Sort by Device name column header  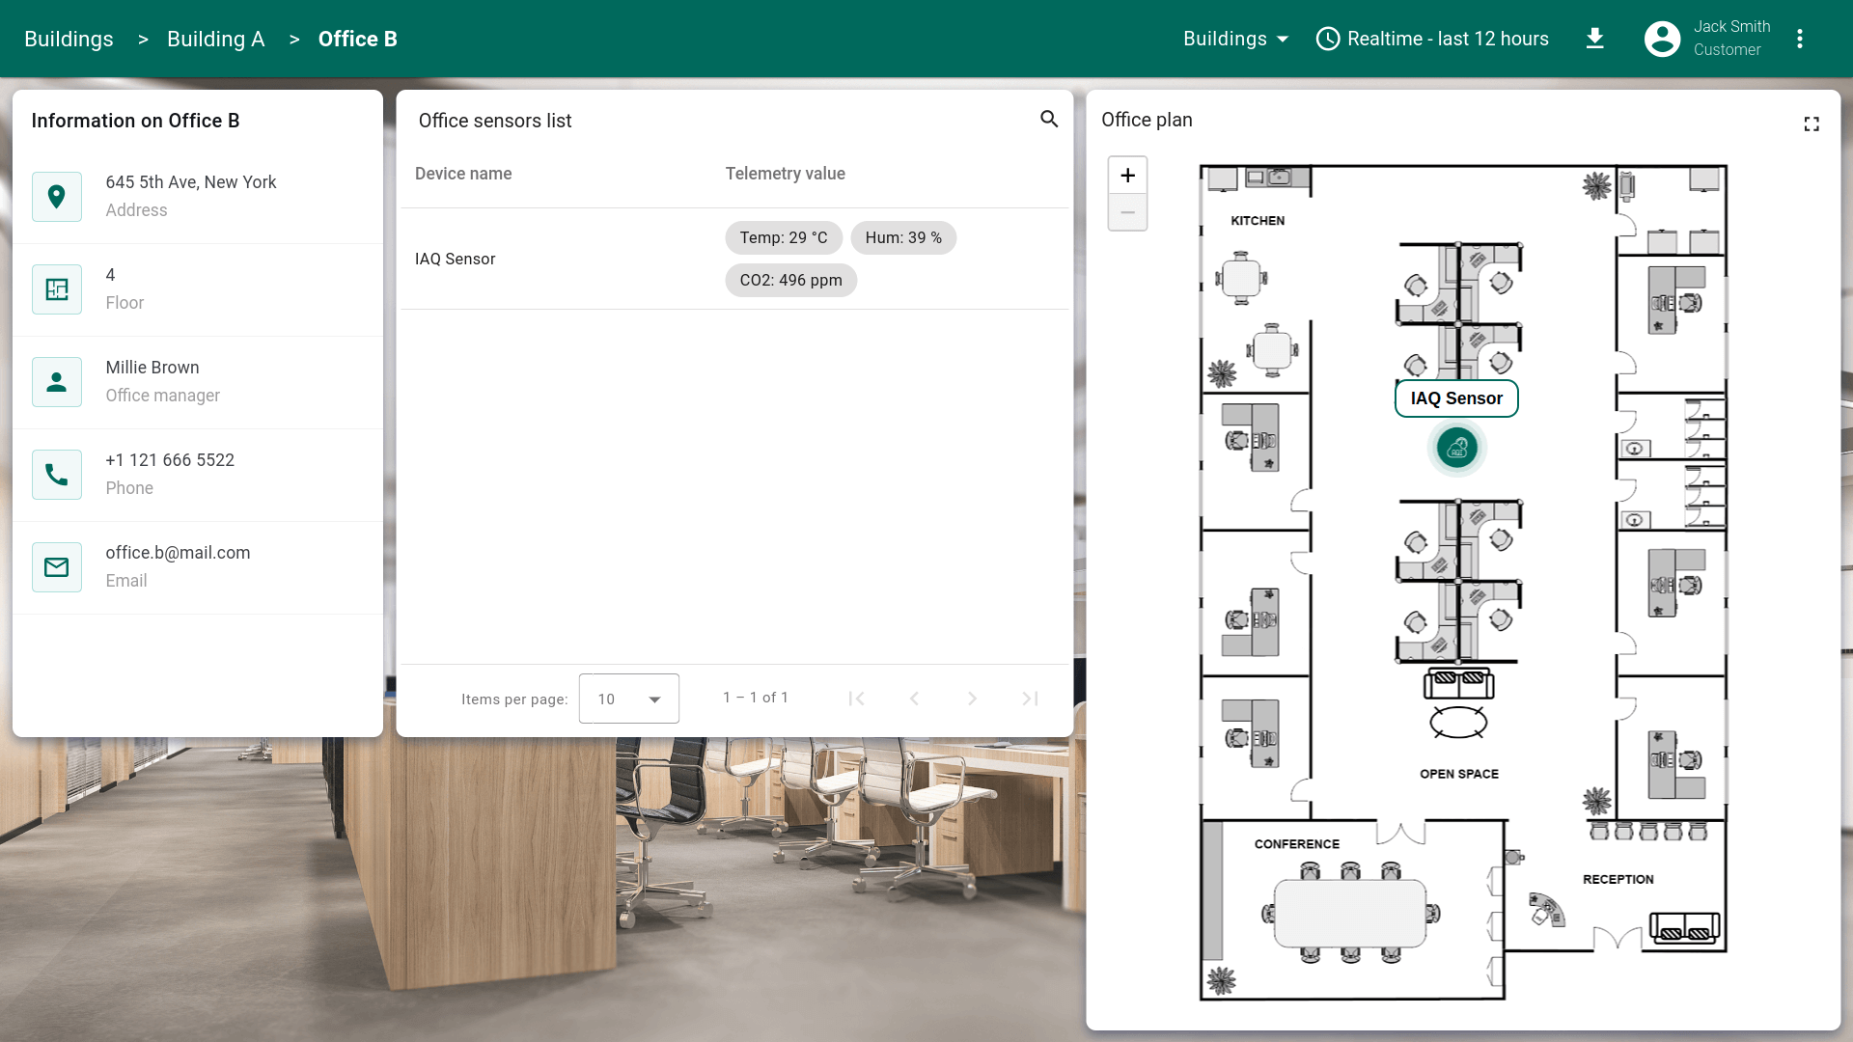tap(463, 174)
